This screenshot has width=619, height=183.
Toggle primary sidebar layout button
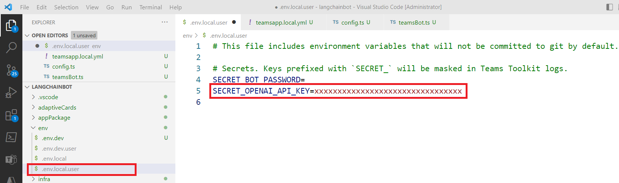(610, 7)
